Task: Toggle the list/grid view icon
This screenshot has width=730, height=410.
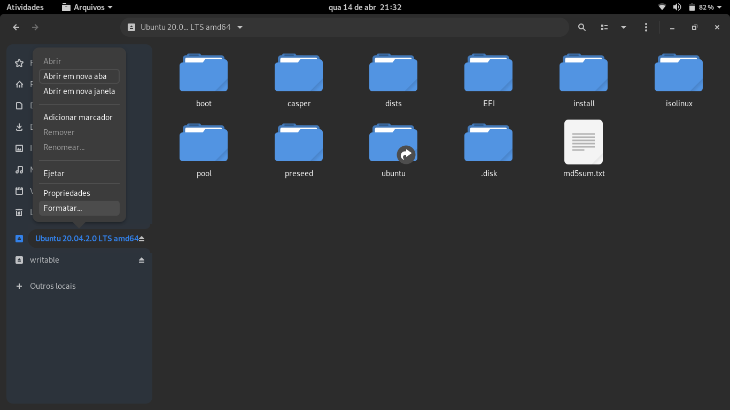Action: tap(604, 27)
